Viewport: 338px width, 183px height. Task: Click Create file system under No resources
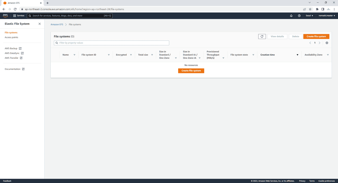[x=191, y=71]
